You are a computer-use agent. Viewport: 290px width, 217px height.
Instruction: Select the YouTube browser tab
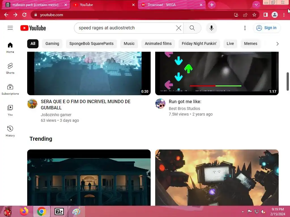[x=104, y=5]
